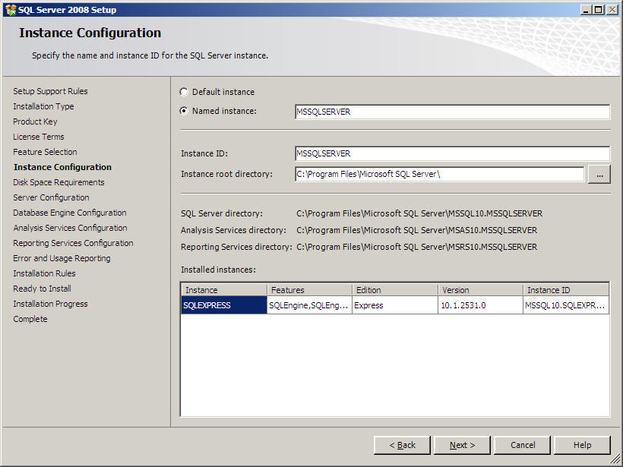Click the Features column header

tap(309, 290)
